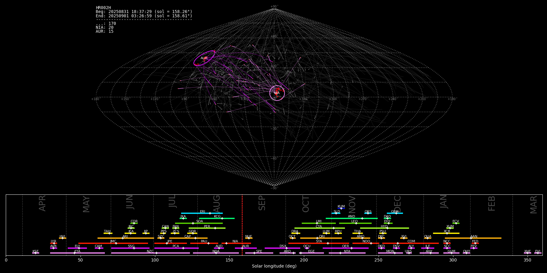Select the ETA shower bar in the timeline
Image resolution: width=547 pixels, height=273 pixels.
pos(77,253)
